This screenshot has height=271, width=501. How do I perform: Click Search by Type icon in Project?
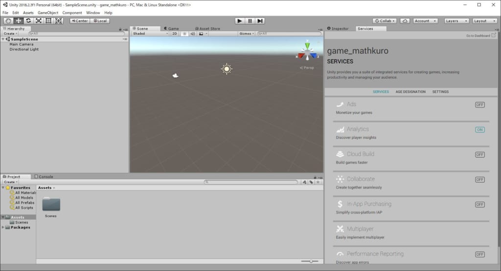point(304,182)
